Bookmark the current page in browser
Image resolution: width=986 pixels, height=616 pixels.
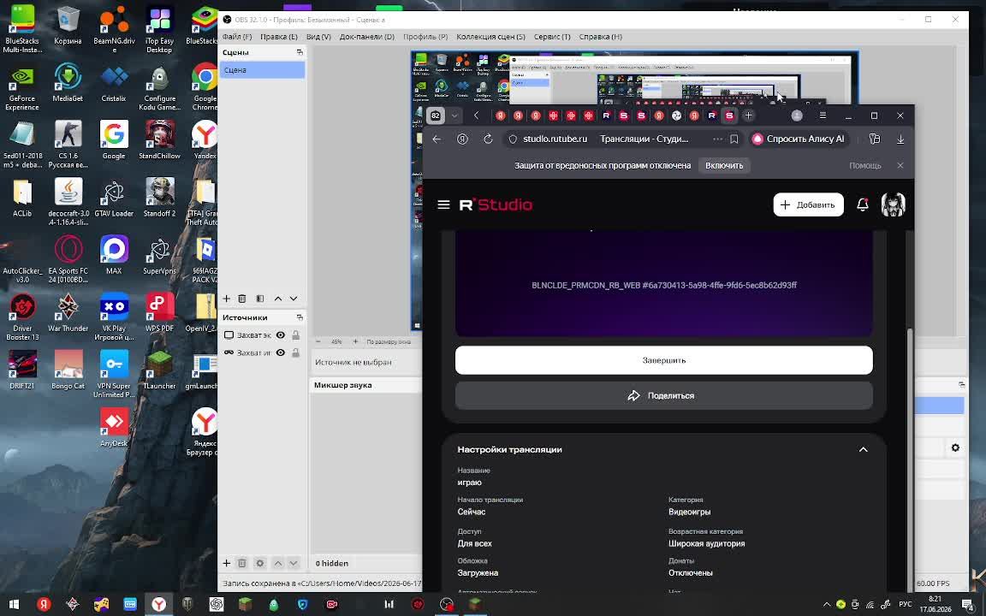click(x=734, y=139)
